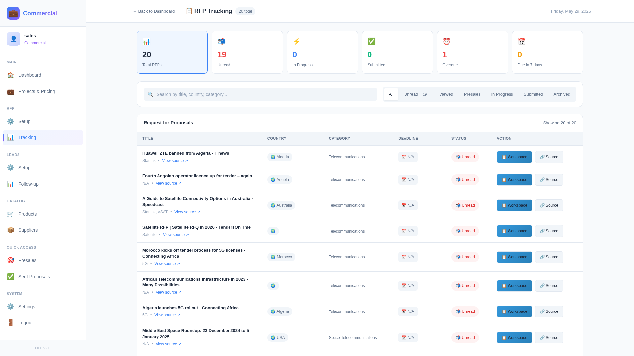Click the globe icon in African Telecommunications row
This screenshot has height=356, width=634.
273,286
